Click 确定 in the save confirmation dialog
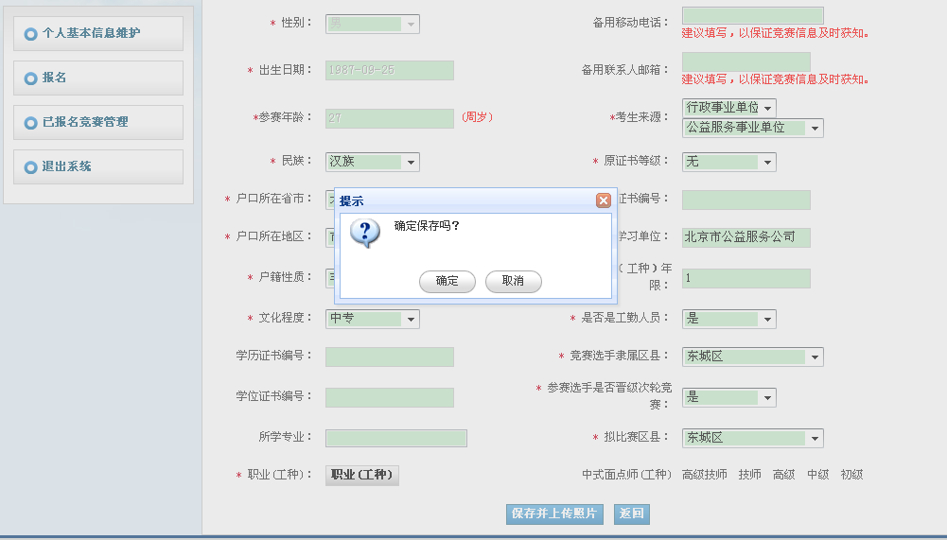947x540 pixels. coord(447,281)
